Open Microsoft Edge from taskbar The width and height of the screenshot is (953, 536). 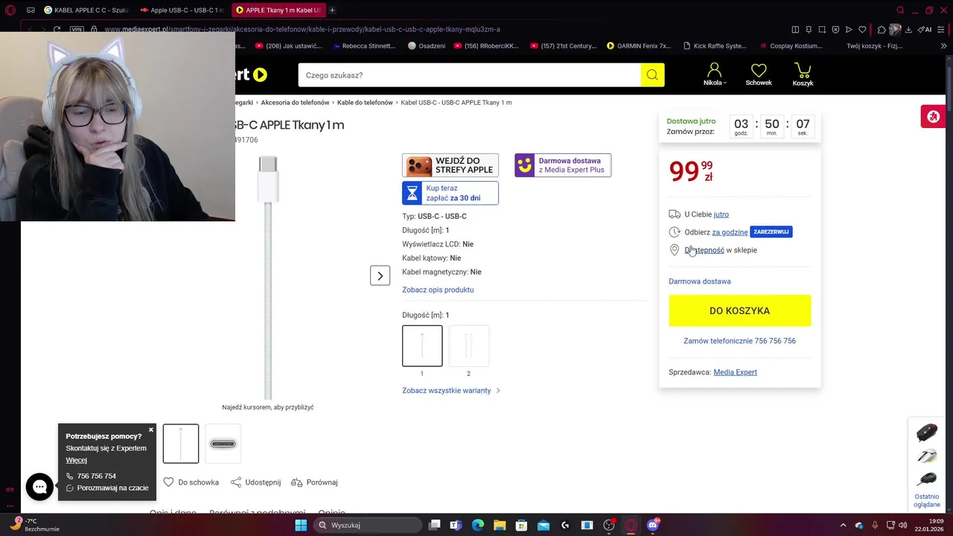pyautogui.click(x=478, y=525)
